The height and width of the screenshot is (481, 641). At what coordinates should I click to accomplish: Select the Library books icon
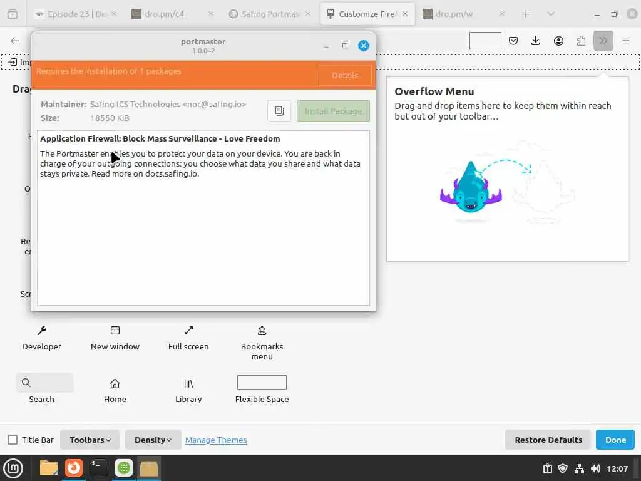[188, 383]
